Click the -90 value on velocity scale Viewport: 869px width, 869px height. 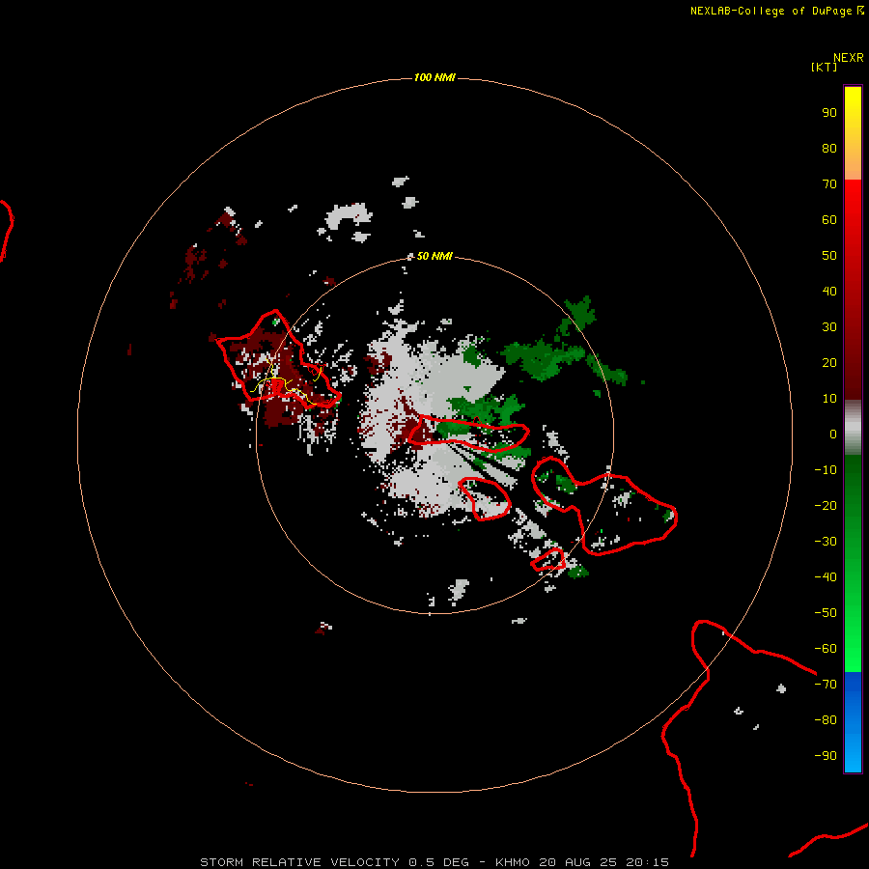[826, 756]
